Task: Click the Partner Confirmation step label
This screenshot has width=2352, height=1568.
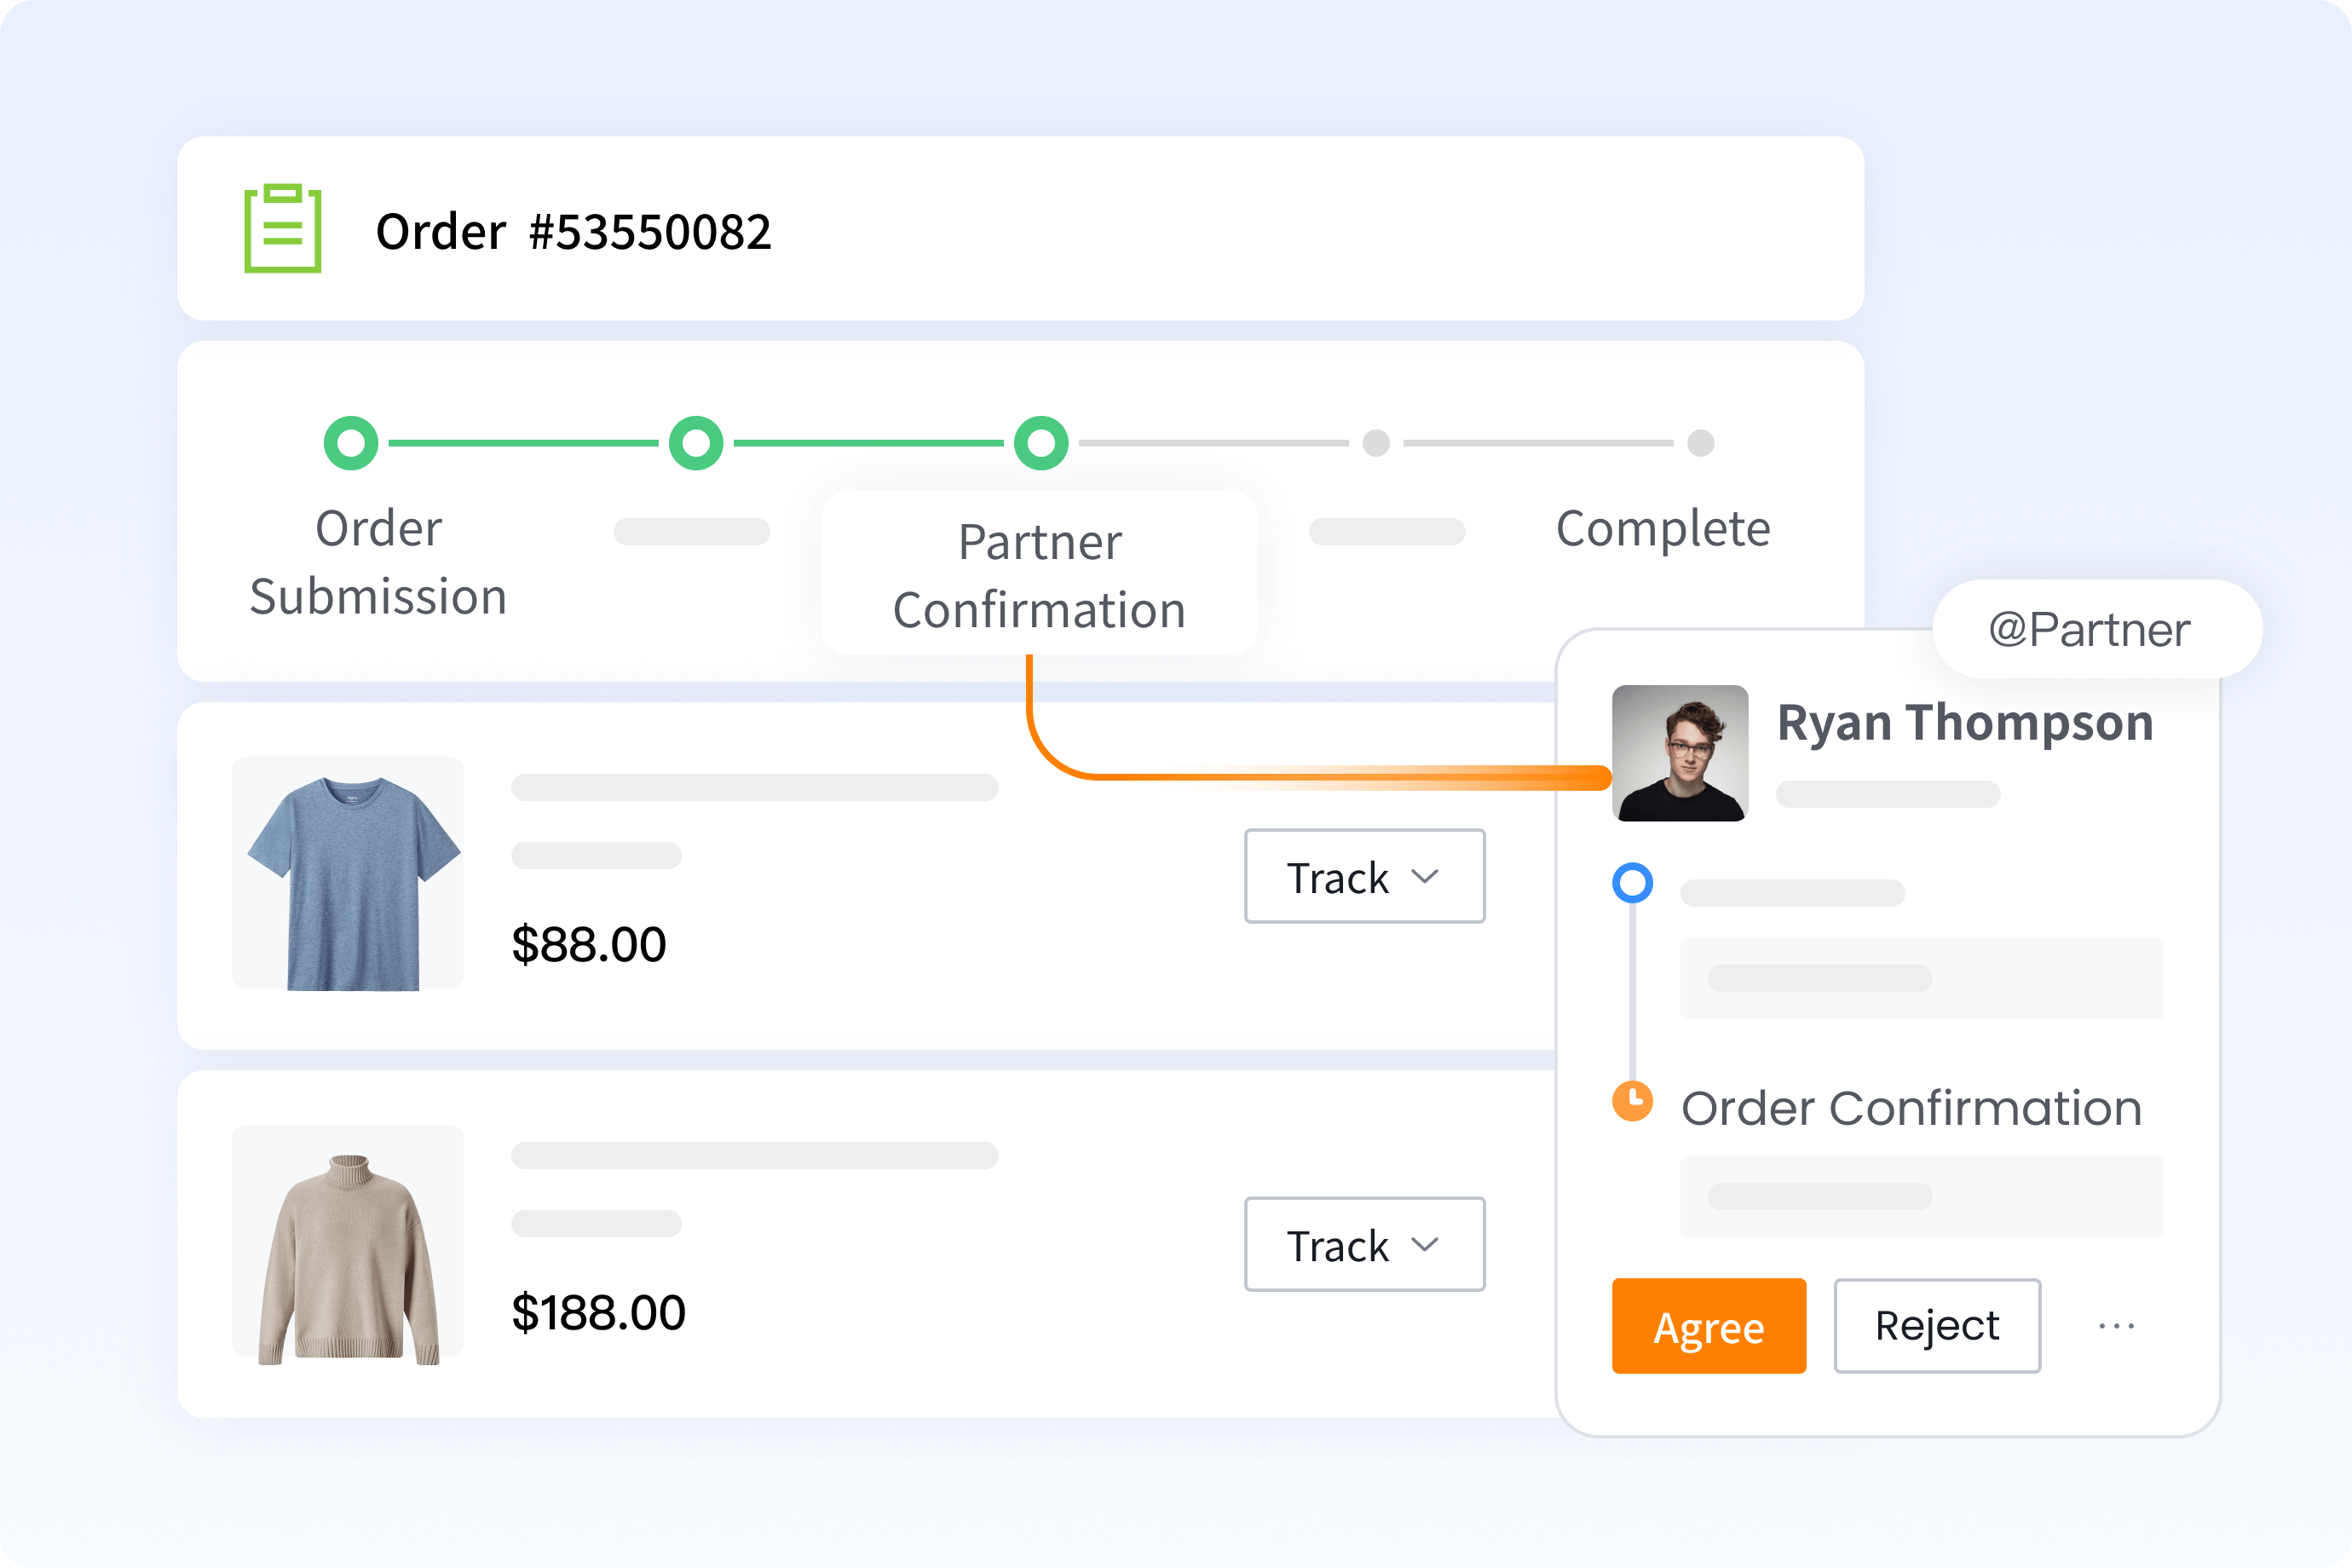Action: pos(1039,576)
